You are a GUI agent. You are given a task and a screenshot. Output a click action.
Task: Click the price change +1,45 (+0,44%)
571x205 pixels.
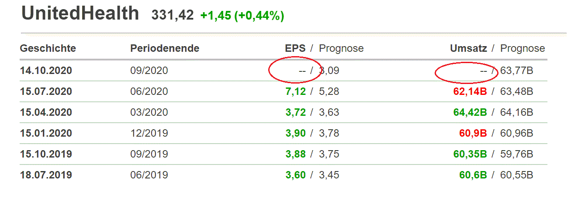click(242, 16)
